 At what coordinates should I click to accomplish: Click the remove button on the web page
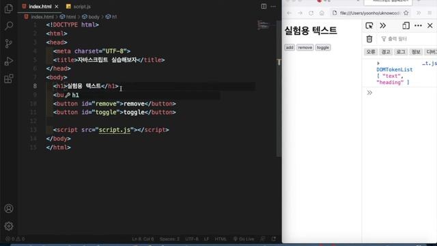click(305, 47)
